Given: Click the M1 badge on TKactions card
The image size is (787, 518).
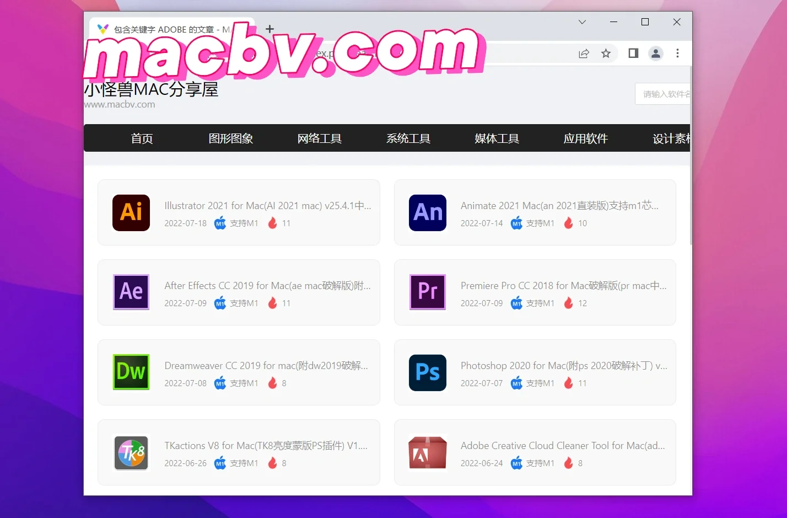Looking at the screenshot, I should [220, 463].
